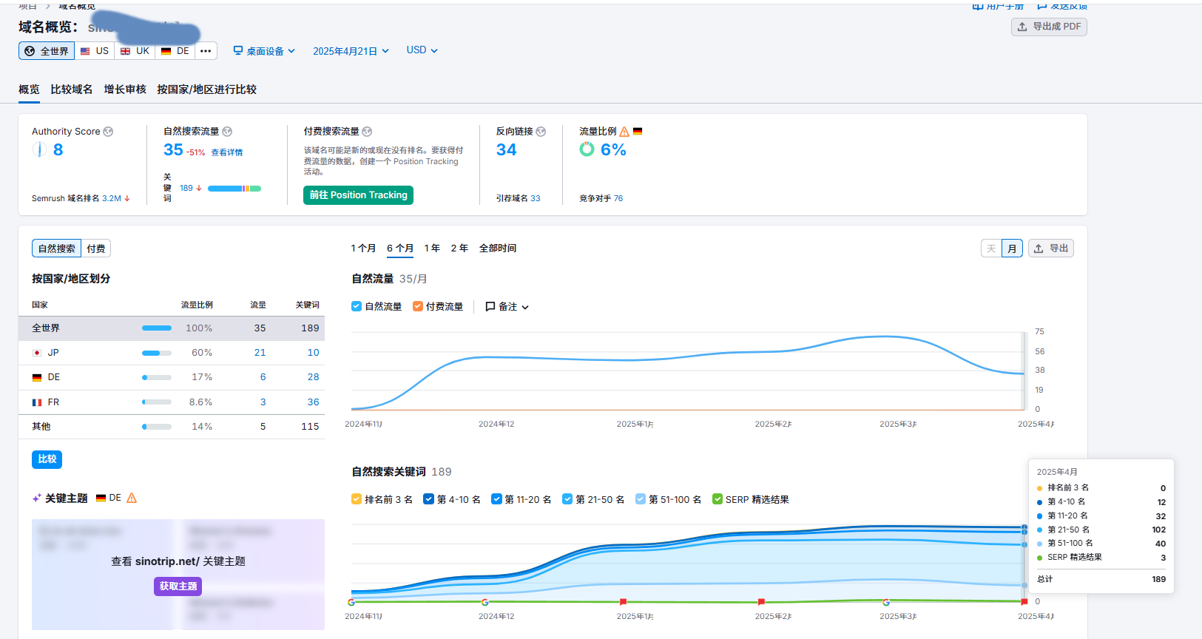
Task: Select the 付费 segment tab
Action: pyautogui.click(x=96, y=248)
